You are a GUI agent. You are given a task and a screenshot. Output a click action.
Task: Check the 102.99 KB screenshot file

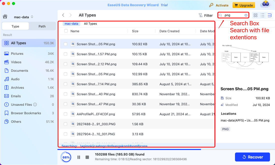65,74
